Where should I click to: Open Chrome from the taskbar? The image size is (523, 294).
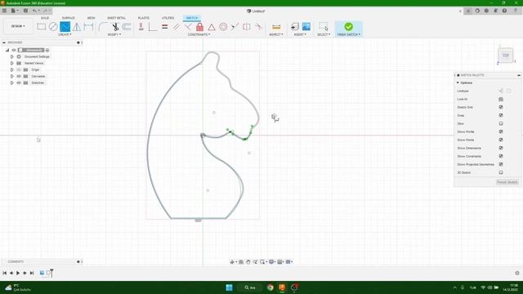270,287
